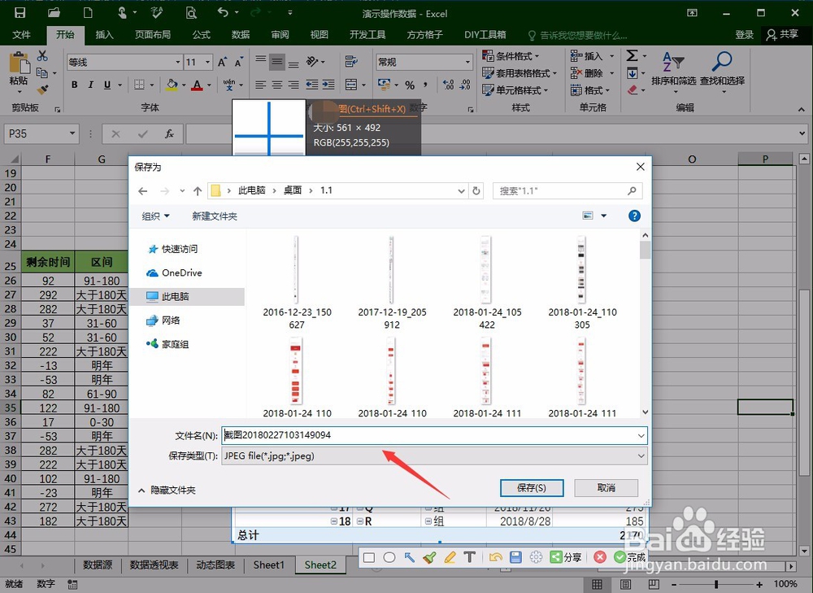
Task: Click 完成 in screenshot toolbar
Action: 630,557
